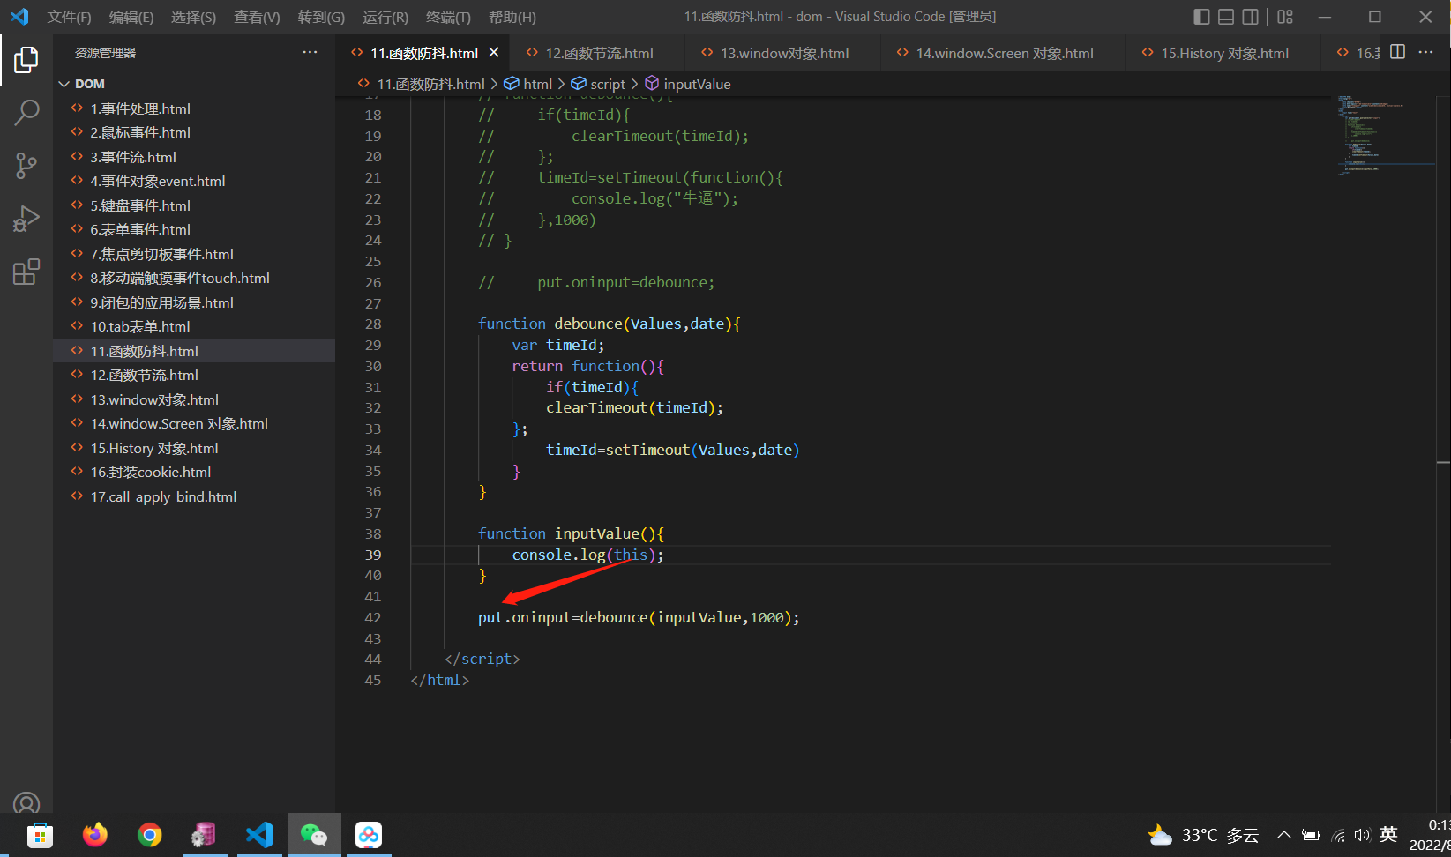This screenshot has height=857, width=1451.
Task: Open 10.tab表单.html in explorer
Action: pyautogui.click(x=194, y=326)
